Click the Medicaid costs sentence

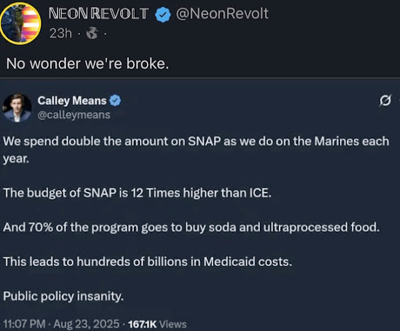[x=147, y=262]
